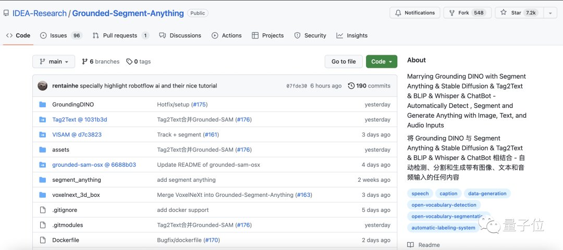Star the repository
The width and height of the screenshot is (563, 250).
pyautogui.click(x=519, y=12)
